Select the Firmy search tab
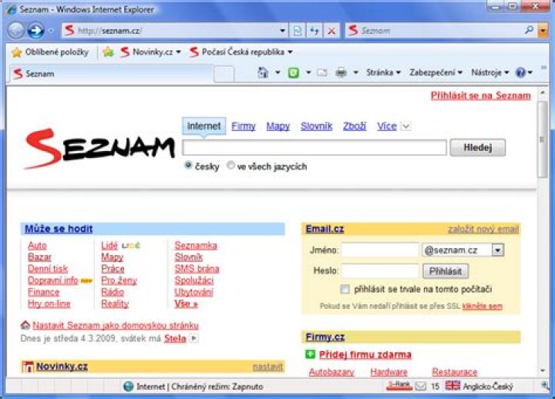Image resolution: width=555 pixels, height=399 pixels. tap(244, 126)
